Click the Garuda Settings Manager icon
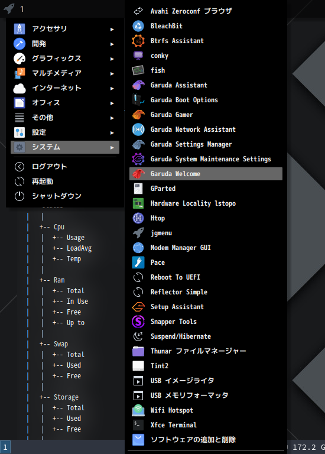Image resolution: width=325 pixels, height=454 pixels. 138,144
